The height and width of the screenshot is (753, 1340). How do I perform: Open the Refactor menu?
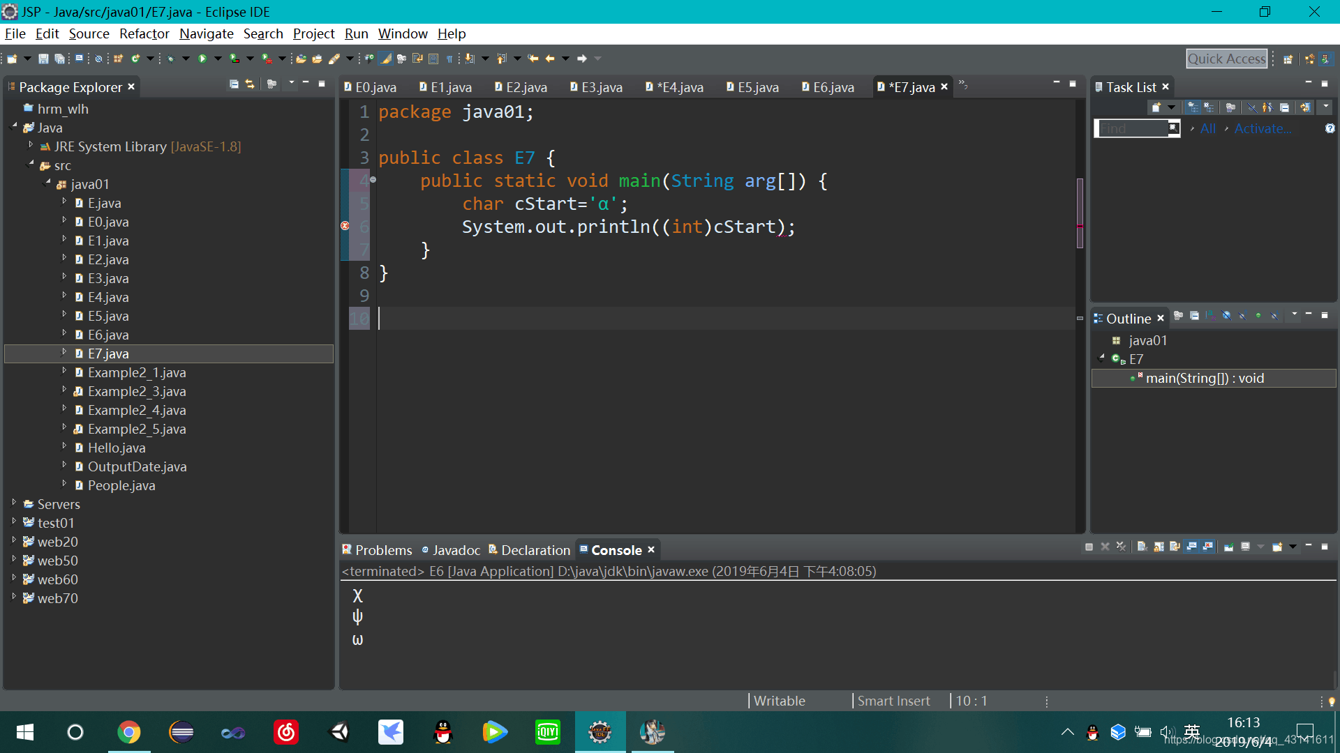tap(144, 33)
